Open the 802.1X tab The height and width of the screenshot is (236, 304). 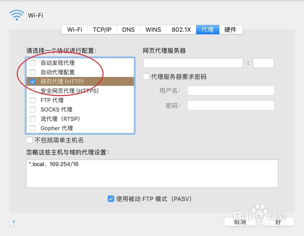pyautogui.click(x=181, y=29)
